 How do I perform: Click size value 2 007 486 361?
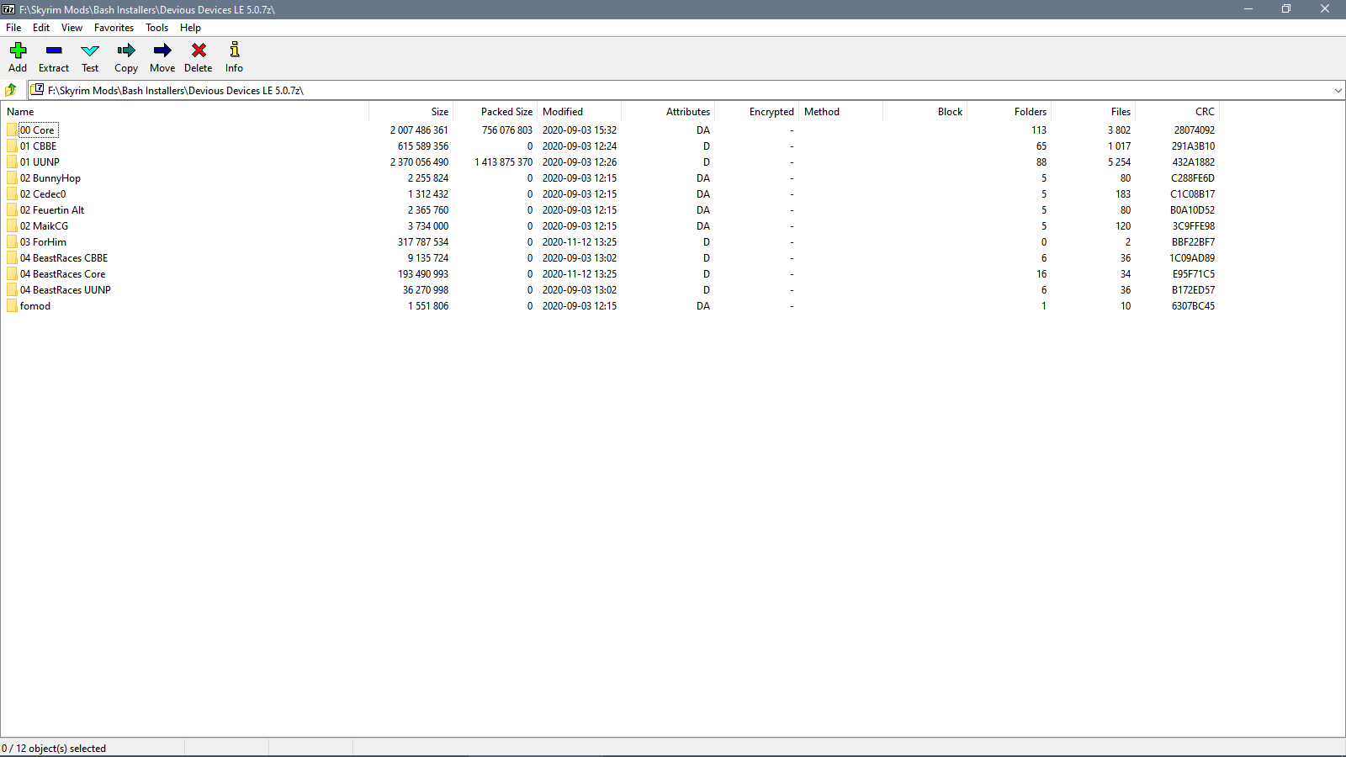coord(419,130)
